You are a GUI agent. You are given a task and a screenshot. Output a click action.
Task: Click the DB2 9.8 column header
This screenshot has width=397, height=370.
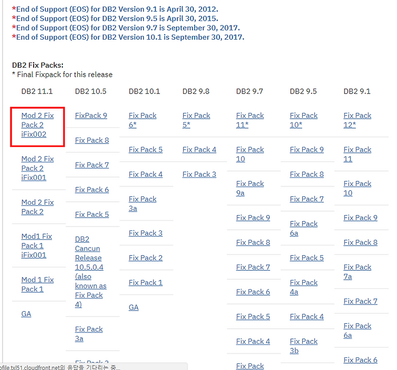pos(196,92)
